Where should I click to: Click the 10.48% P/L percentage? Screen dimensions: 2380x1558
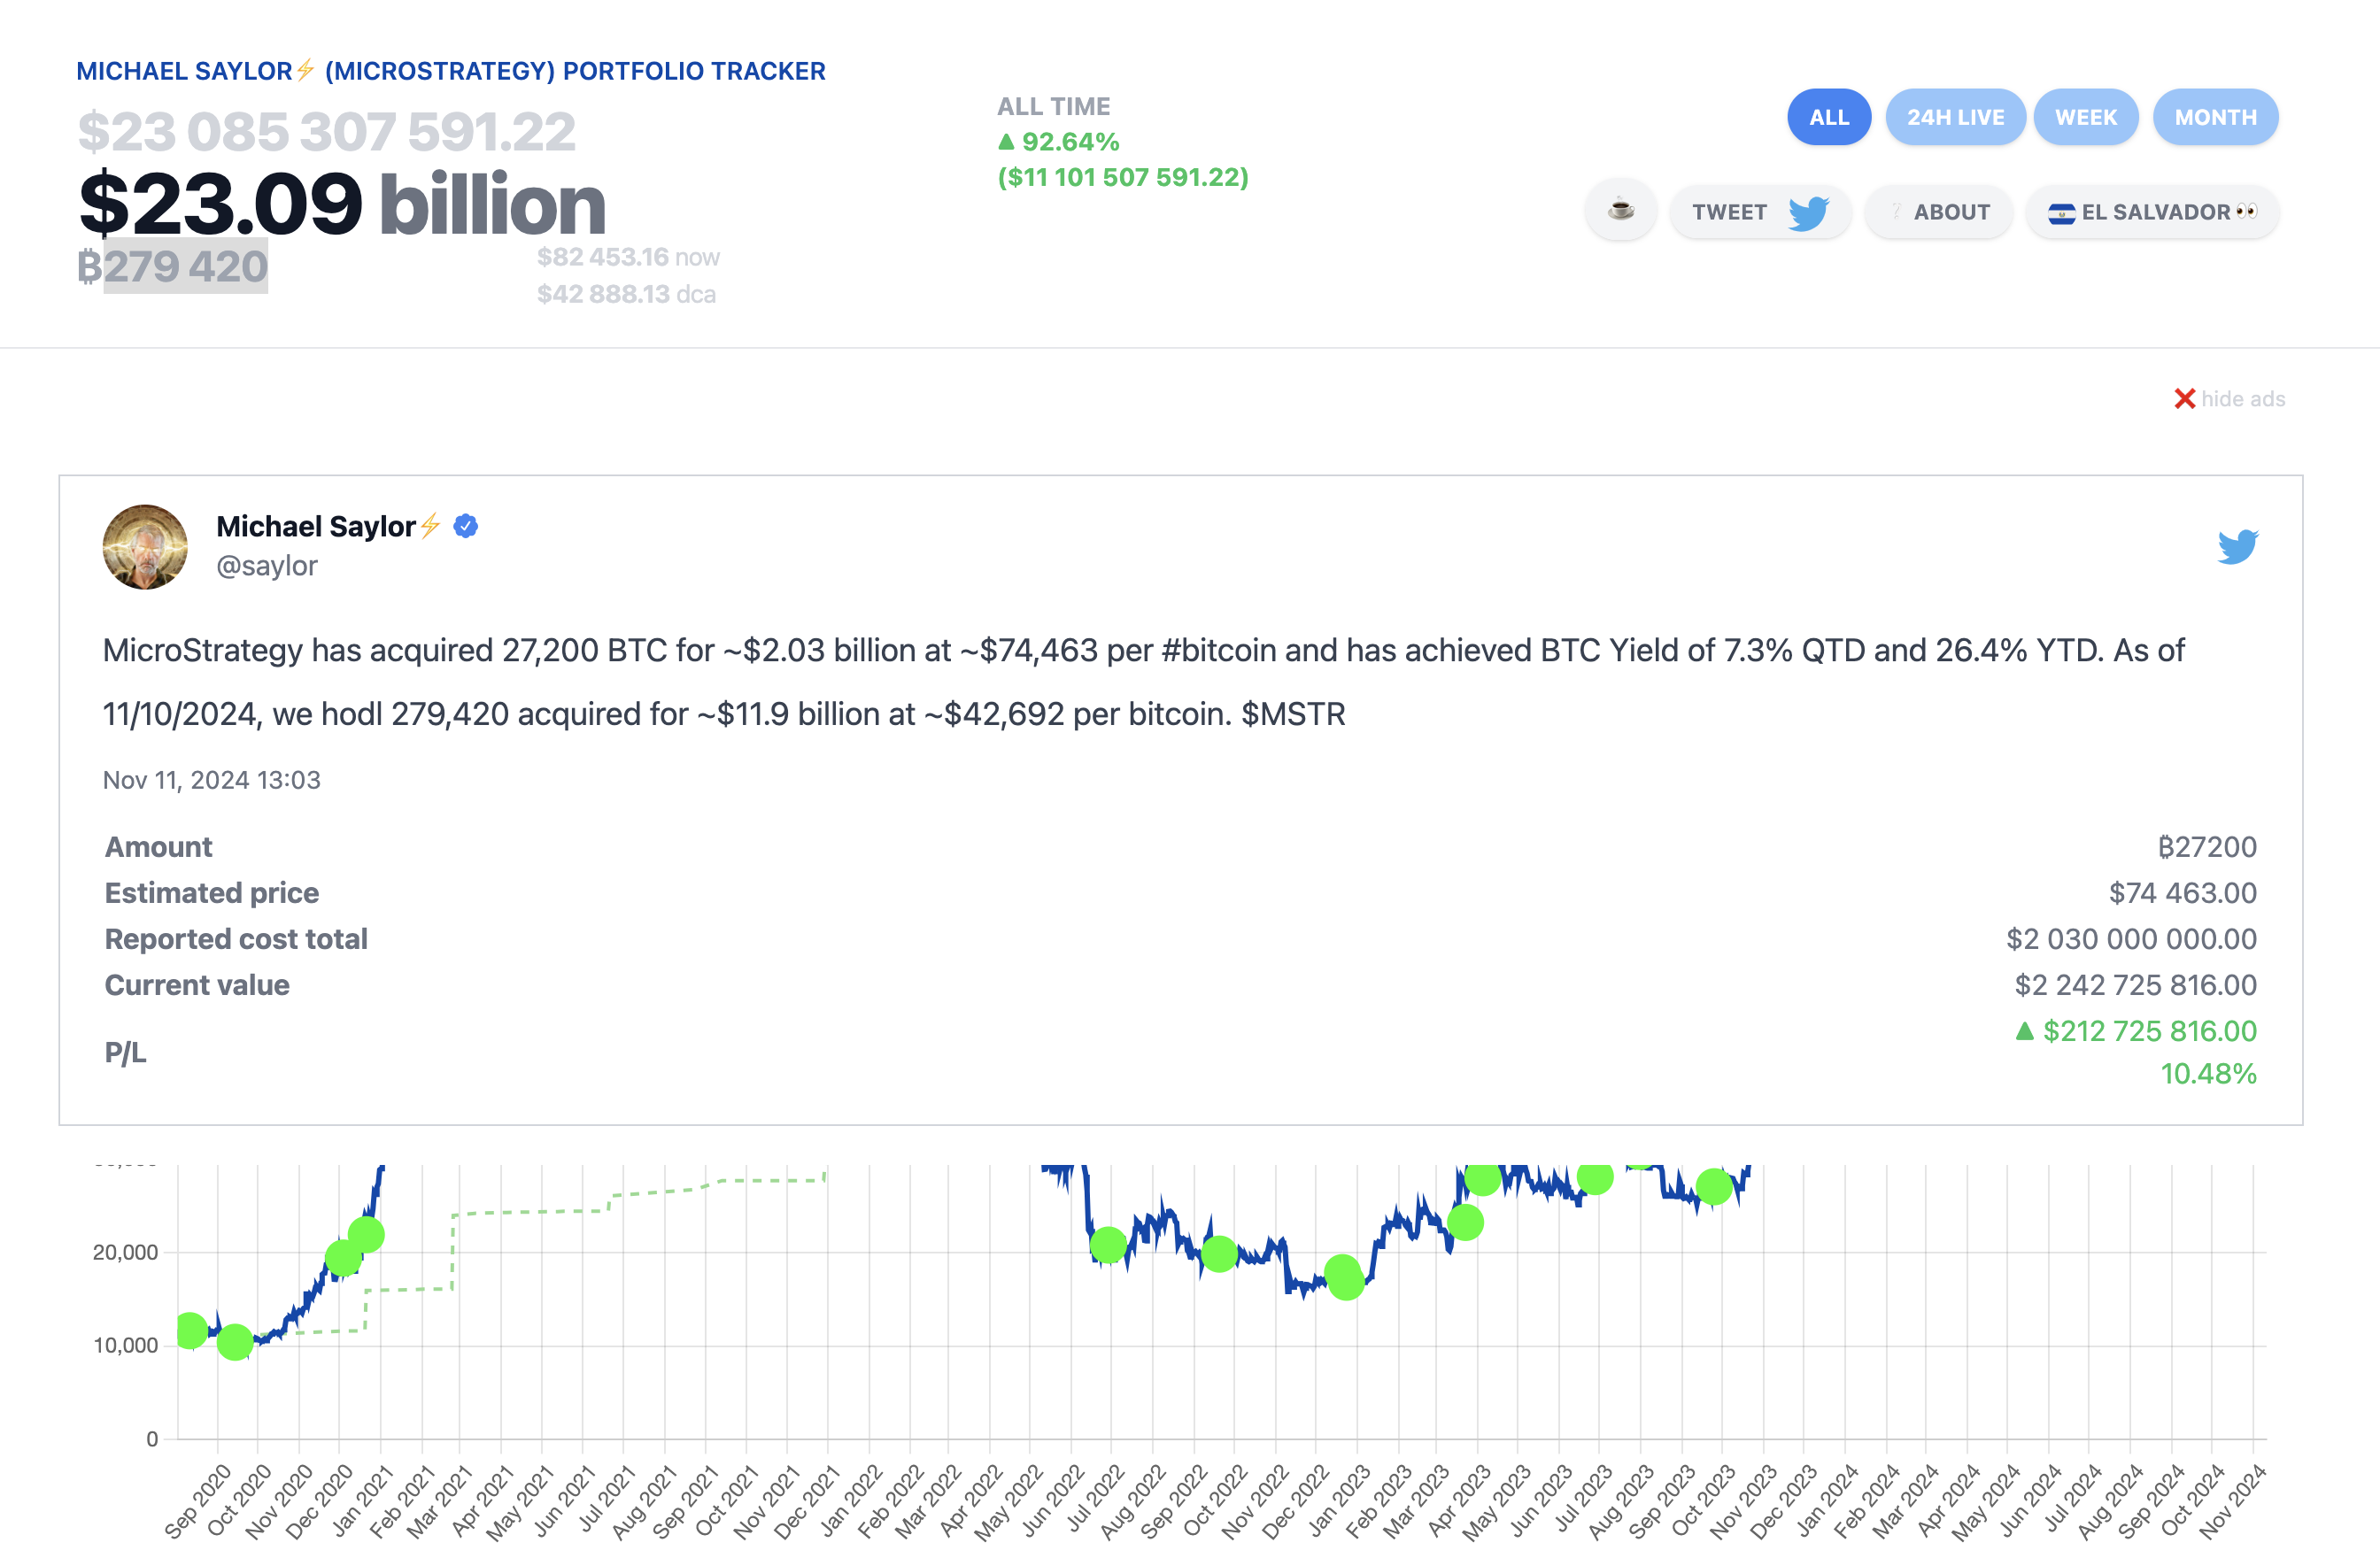(2208, 1074)
